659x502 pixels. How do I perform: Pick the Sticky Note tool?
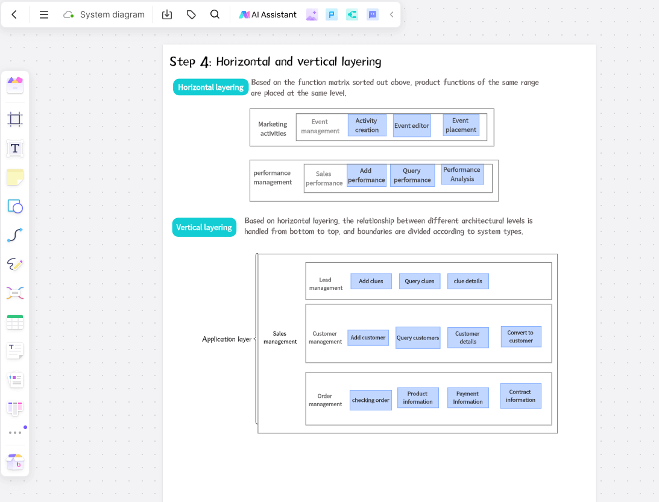click(14, 177)
